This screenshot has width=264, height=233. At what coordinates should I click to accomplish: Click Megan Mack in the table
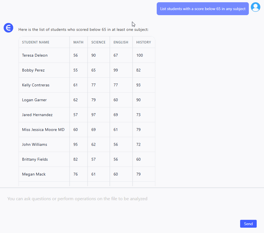[34, 174]
